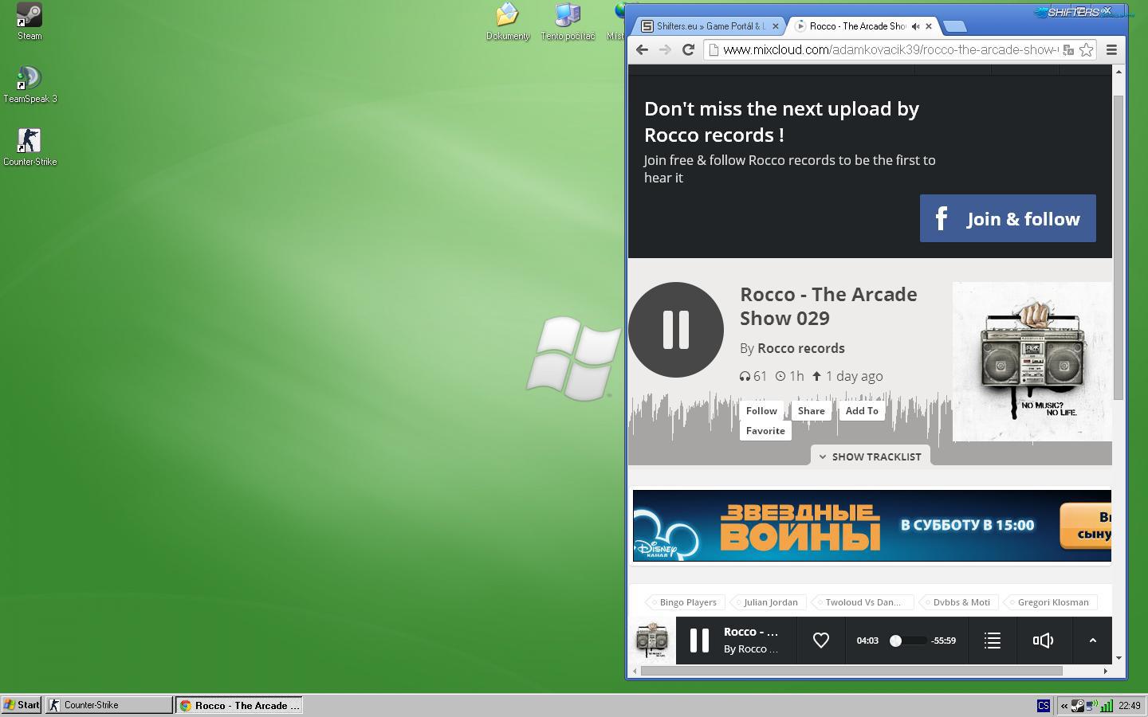Click the green signal bars tray icon
1148x717 pixels.
(1107, 706)
